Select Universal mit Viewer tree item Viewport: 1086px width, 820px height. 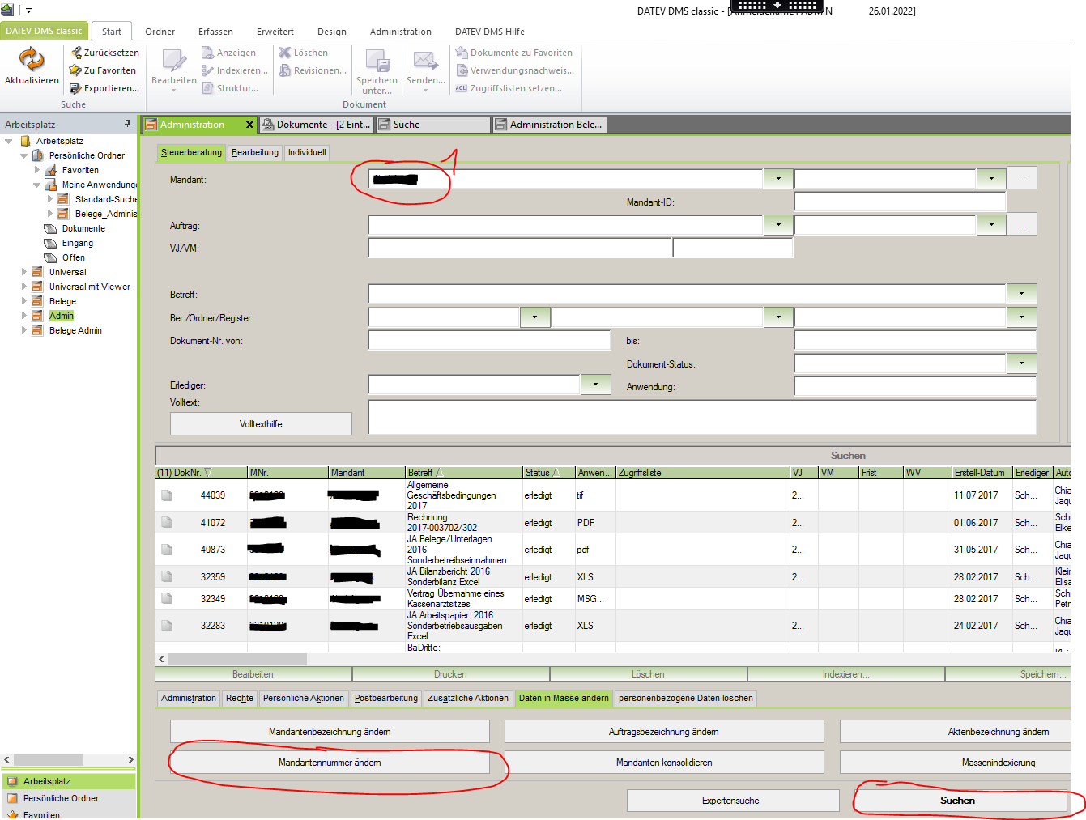(x=89, y=287)
